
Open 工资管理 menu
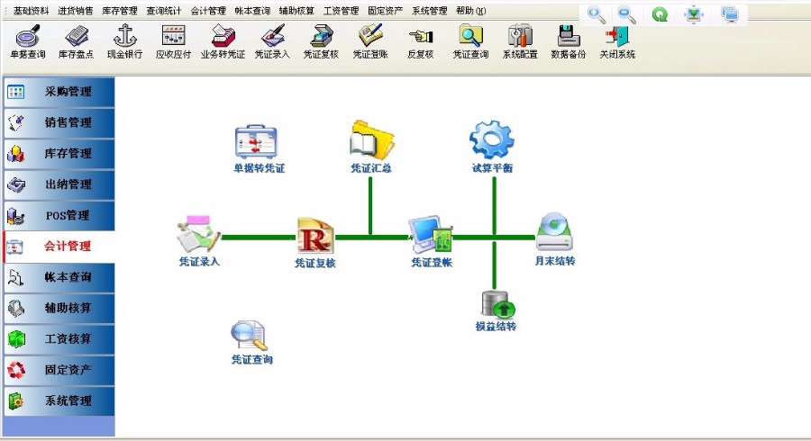341,11
